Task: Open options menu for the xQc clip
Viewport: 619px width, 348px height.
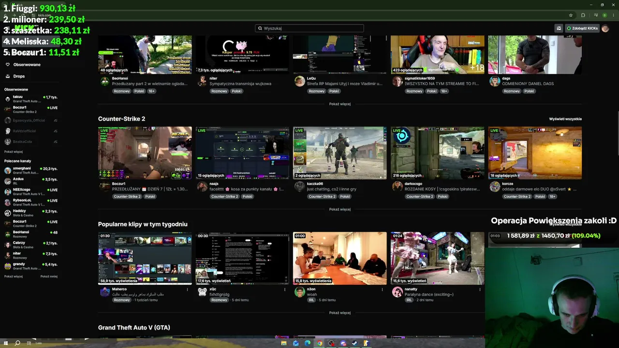Action: pyautogui.click(x=285, y=290)
